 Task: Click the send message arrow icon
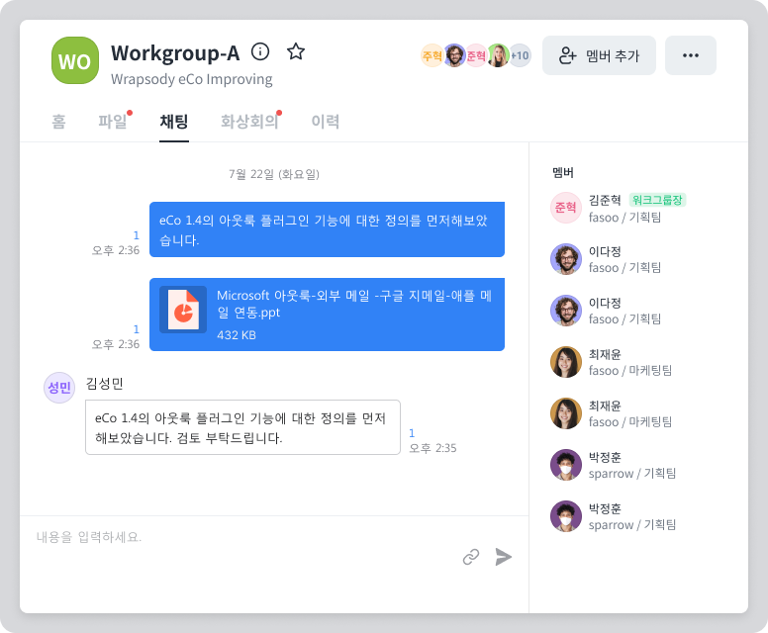point(503,557)
